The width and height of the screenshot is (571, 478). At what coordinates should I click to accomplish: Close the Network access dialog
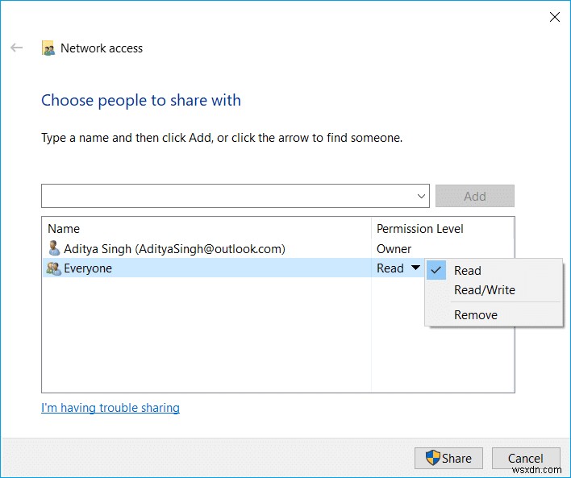(554, 17)
